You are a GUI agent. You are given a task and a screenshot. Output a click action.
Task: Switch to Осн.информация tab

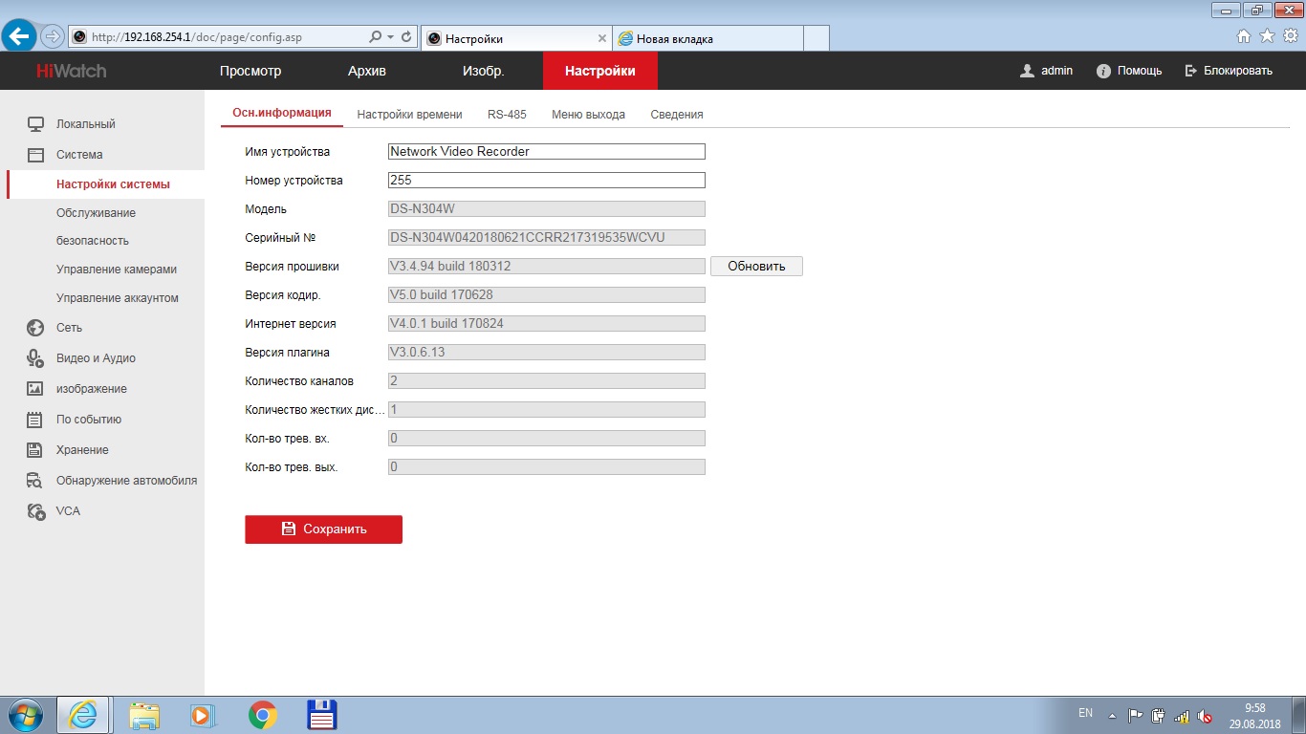(x=282, y=113)
